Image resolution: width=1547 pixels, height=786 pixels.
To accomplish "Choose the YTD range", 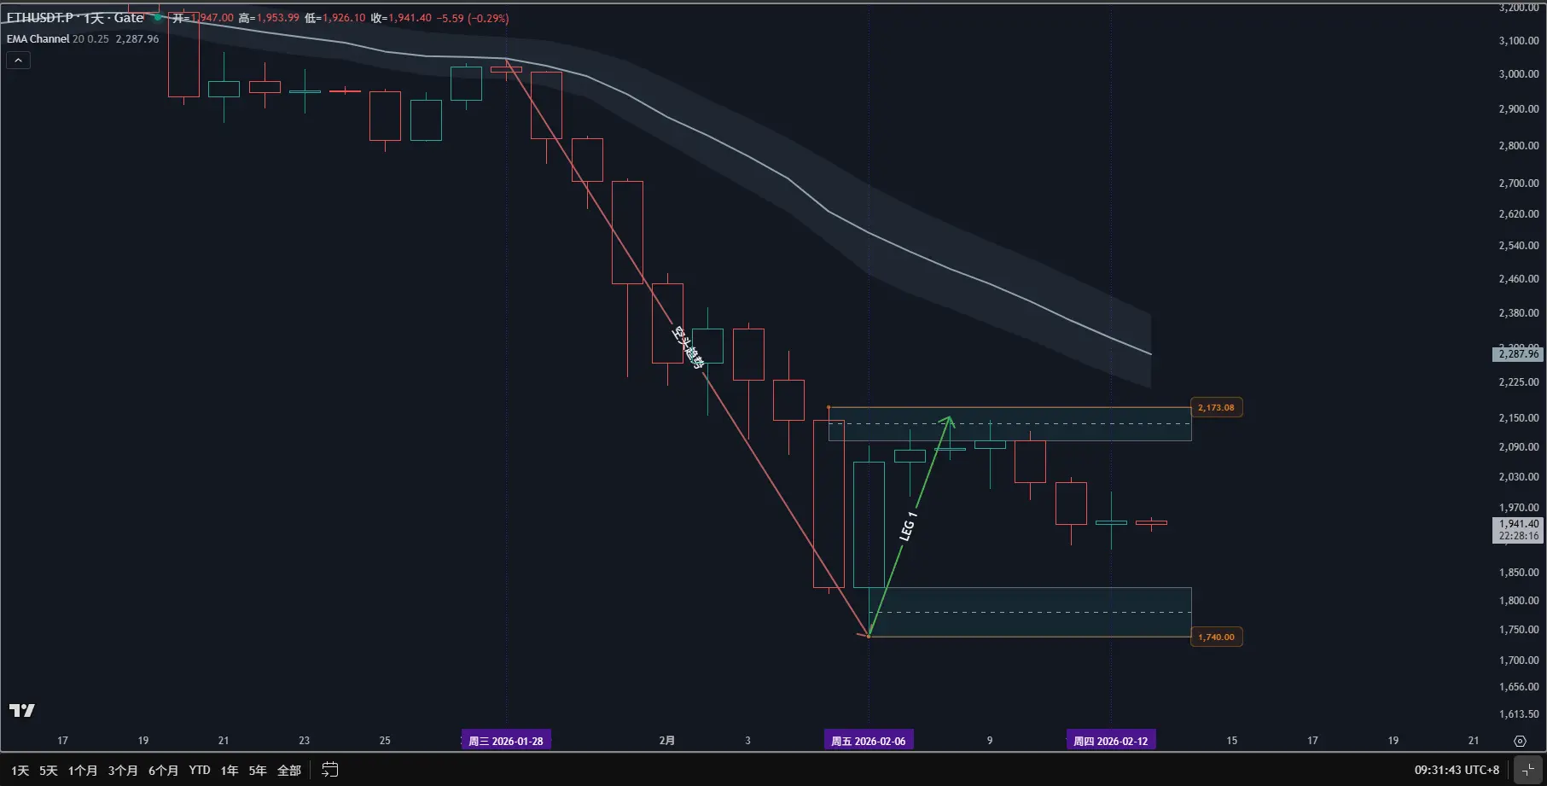I will 200,771.
